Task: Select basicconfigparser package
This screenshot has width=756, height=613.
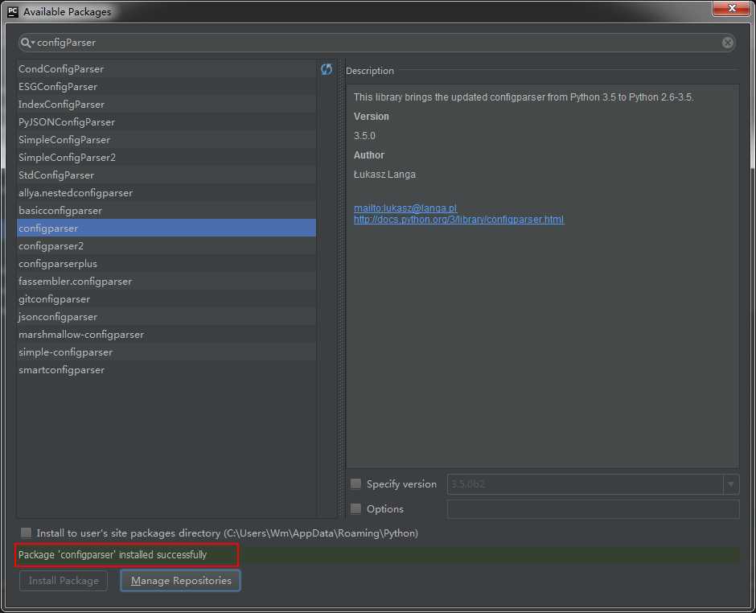Action: (x=166, y=210)
